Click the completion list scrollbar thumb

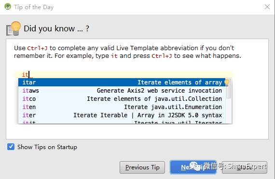click(x=229, y=89)
